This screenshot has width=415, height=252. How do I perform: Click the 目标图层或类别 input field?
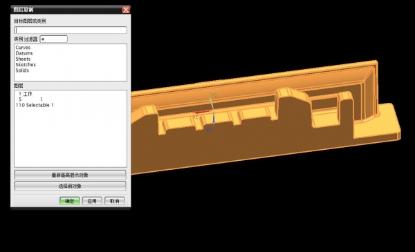point(71,30)
